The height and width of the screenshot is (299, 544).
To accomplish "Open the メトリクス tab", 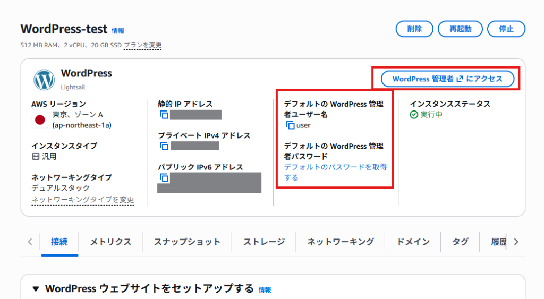I will (x=110, y=242).
